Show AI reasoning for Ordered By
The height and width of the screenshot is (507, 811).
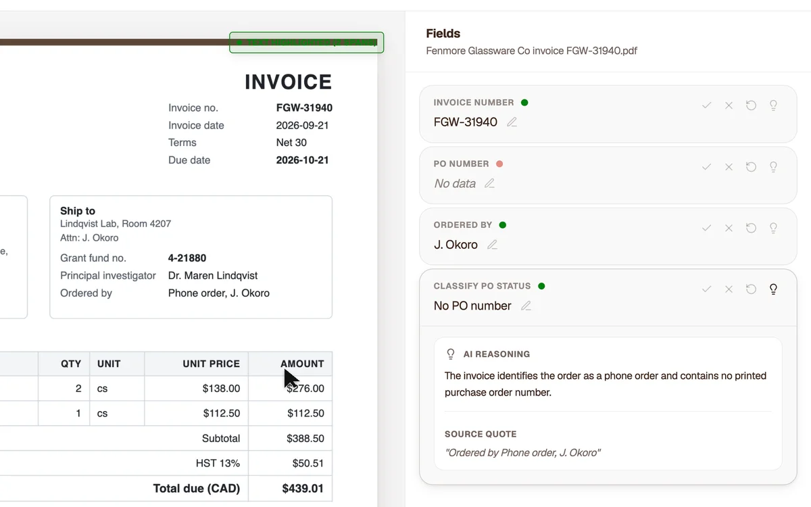click(x=774, y=228)
